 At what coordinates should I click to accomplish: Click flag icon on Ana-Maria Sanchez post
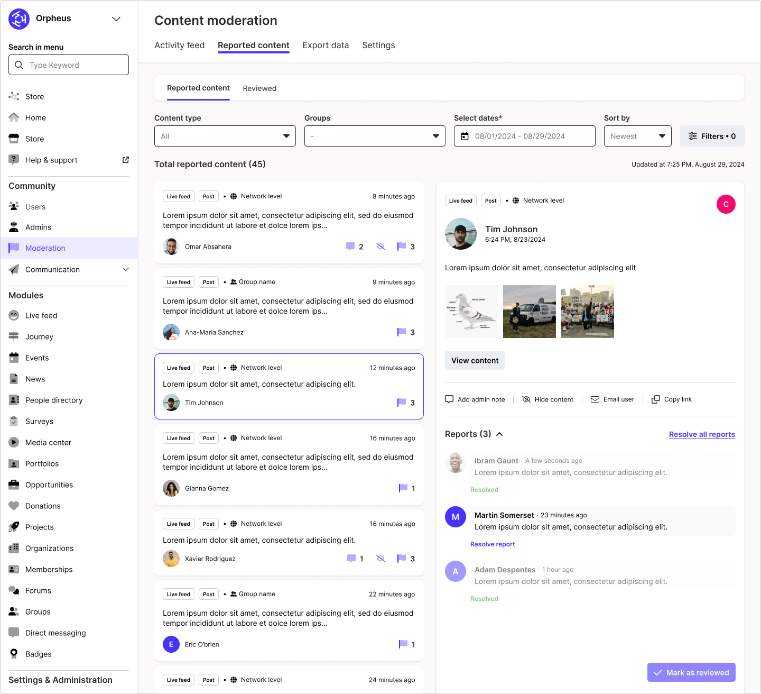coord(402,332)
